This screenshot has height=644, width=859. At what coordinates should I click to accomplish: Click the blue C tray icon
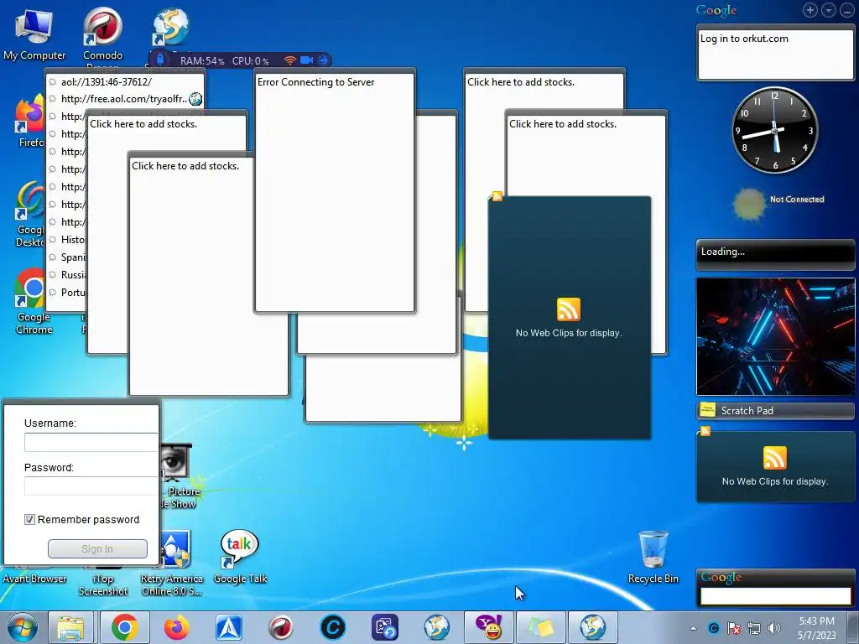click(714, 628)
